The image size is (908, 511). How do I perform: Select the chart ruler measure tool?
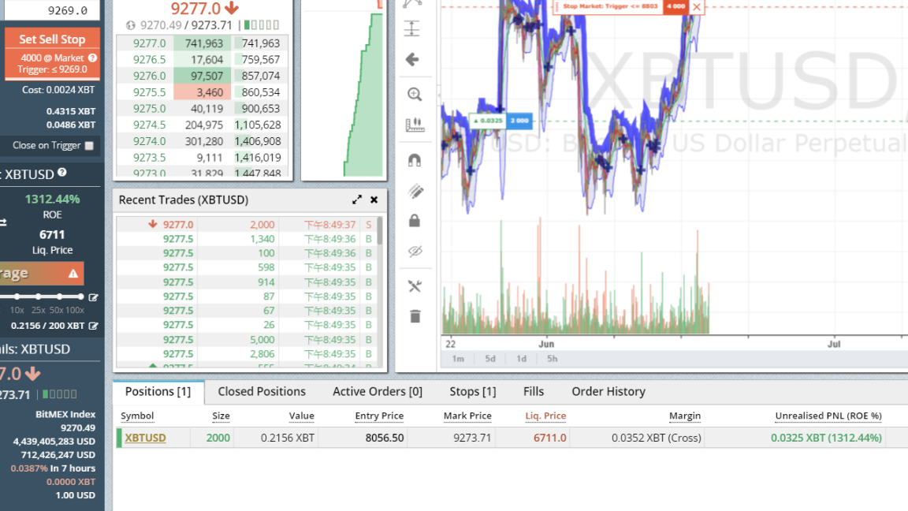415,125
